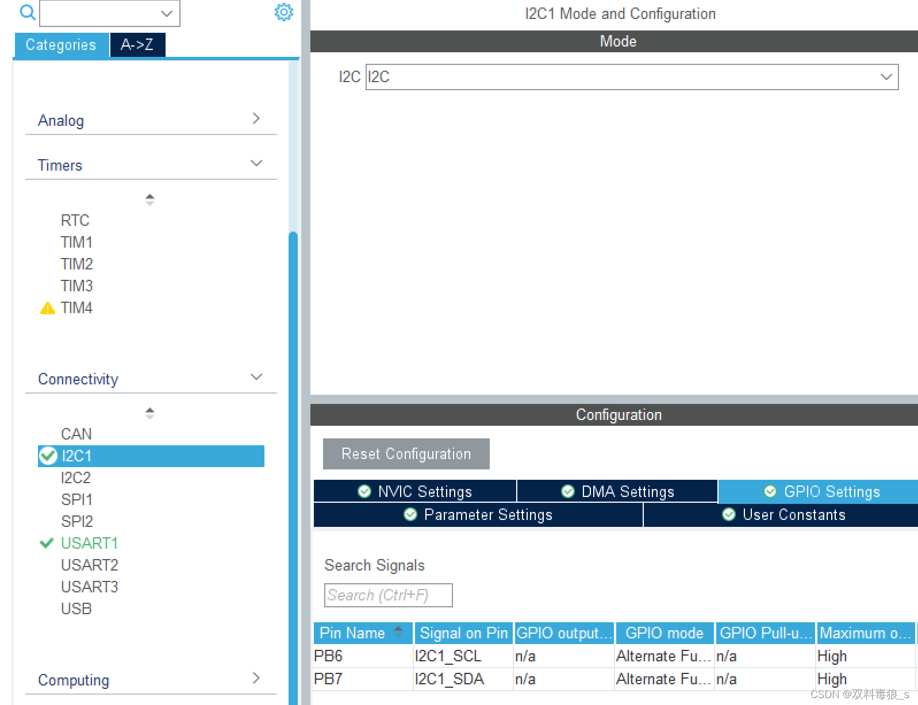
Task: Select TIM4 peripheral
Action: pyautogui.click(x=77, y=308)
